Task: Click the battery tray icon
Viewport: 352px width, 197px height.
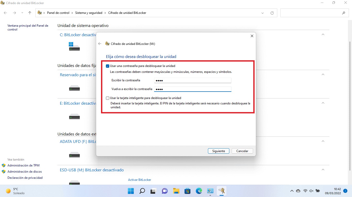Action: [x=318, y=191]
